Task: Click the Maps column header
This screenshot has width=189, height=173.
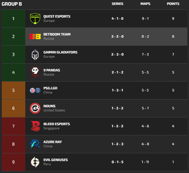Action: point(145,4)
